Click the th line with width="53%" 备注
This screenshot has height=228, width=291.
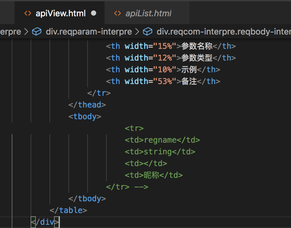coord(163,81)
